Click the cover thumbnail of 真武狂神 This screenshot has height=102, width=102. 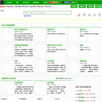(41, 88)
